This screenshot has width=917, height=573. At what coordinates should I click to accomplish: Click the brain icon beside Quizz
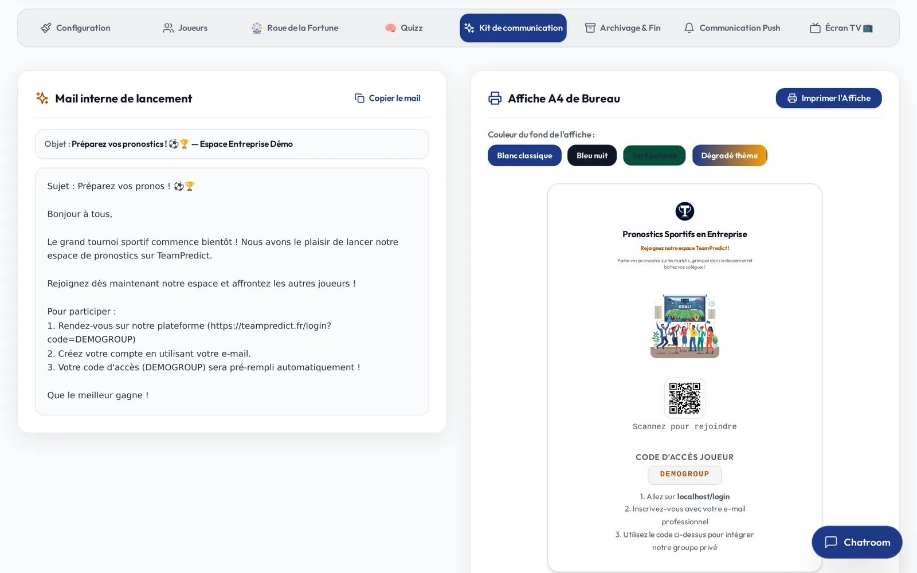point(390,28)
